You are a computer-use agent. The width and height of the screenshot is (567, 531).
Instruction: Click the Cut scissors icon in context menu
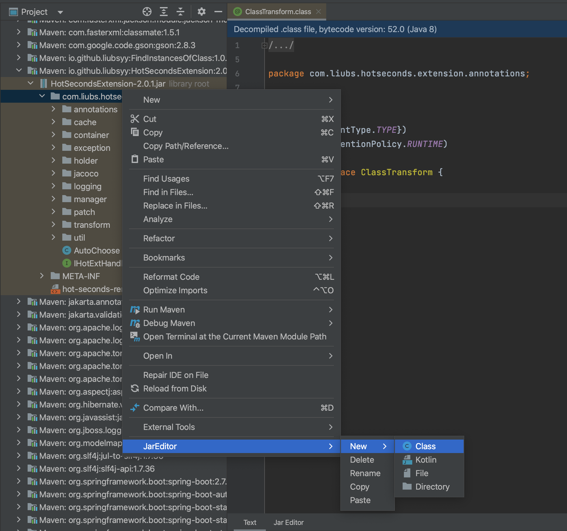(x=135, y=119)
